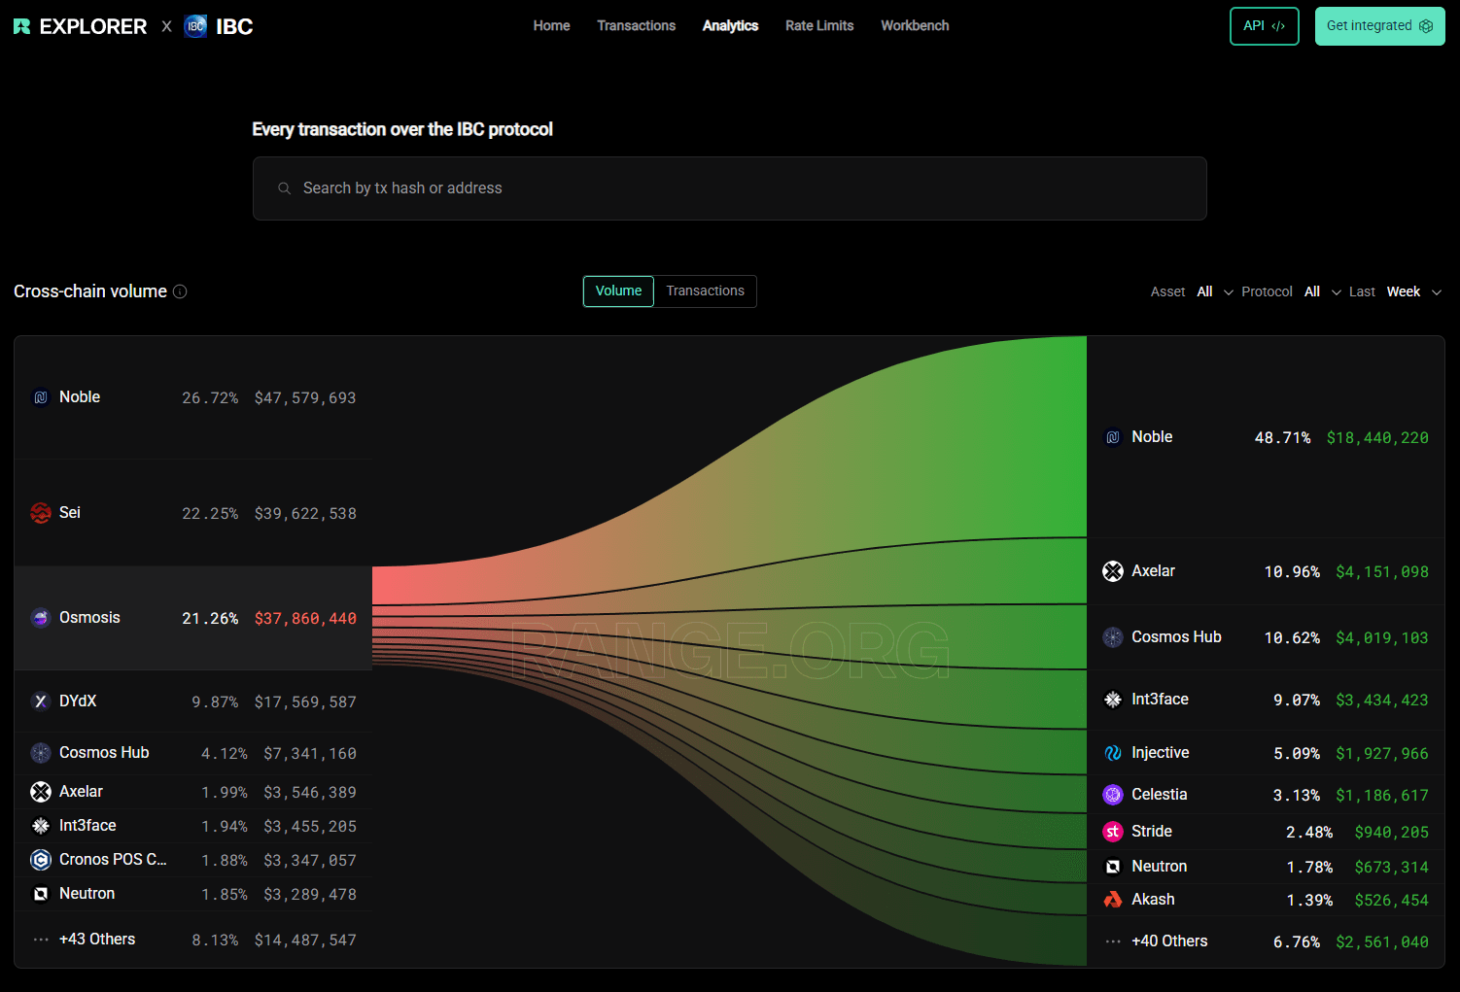This screenshot has height=992, width=1460.
Task: Open the Protocol All dropdown
Action: [x=1322, y=291]
